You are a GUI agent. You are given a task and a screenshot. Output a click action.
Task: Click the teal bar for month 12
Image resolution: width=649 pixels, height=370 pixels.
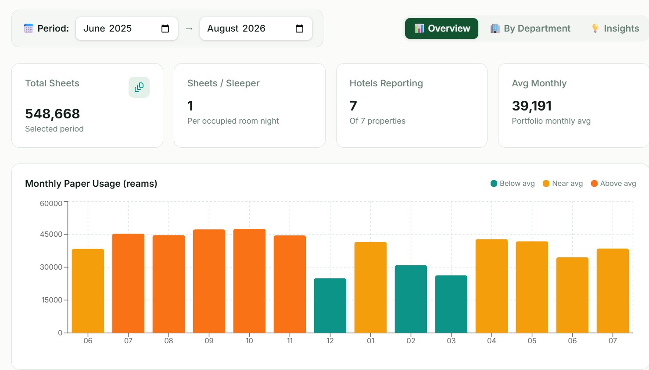click(330, 306)
